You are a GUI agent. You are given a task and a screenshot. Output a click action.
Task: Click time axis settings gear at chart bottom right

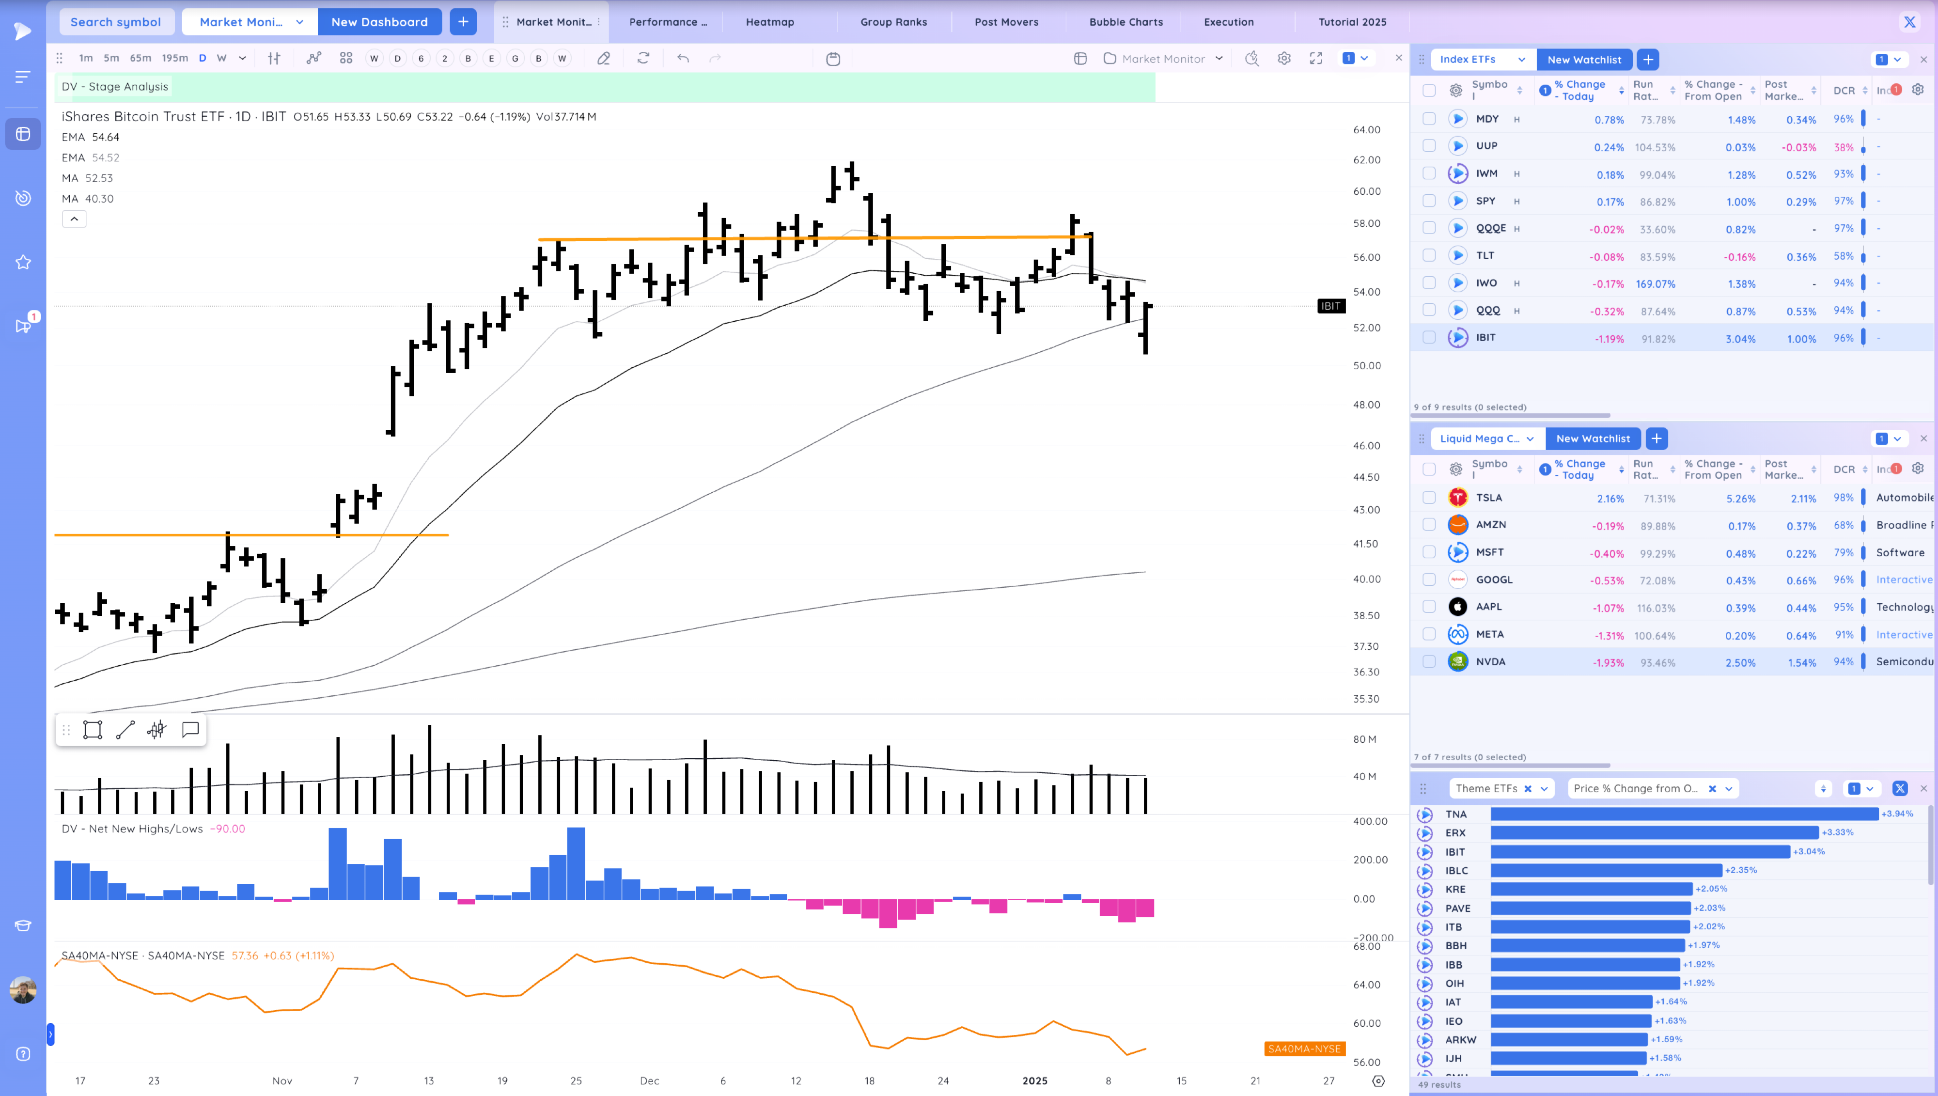[x=1378, y=1081]
